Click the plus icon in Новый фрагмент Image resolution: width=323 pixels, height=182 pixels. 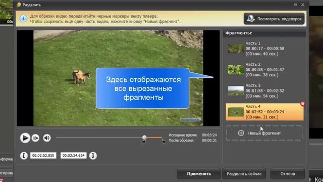pyautogui.click(x=241, y=133)
